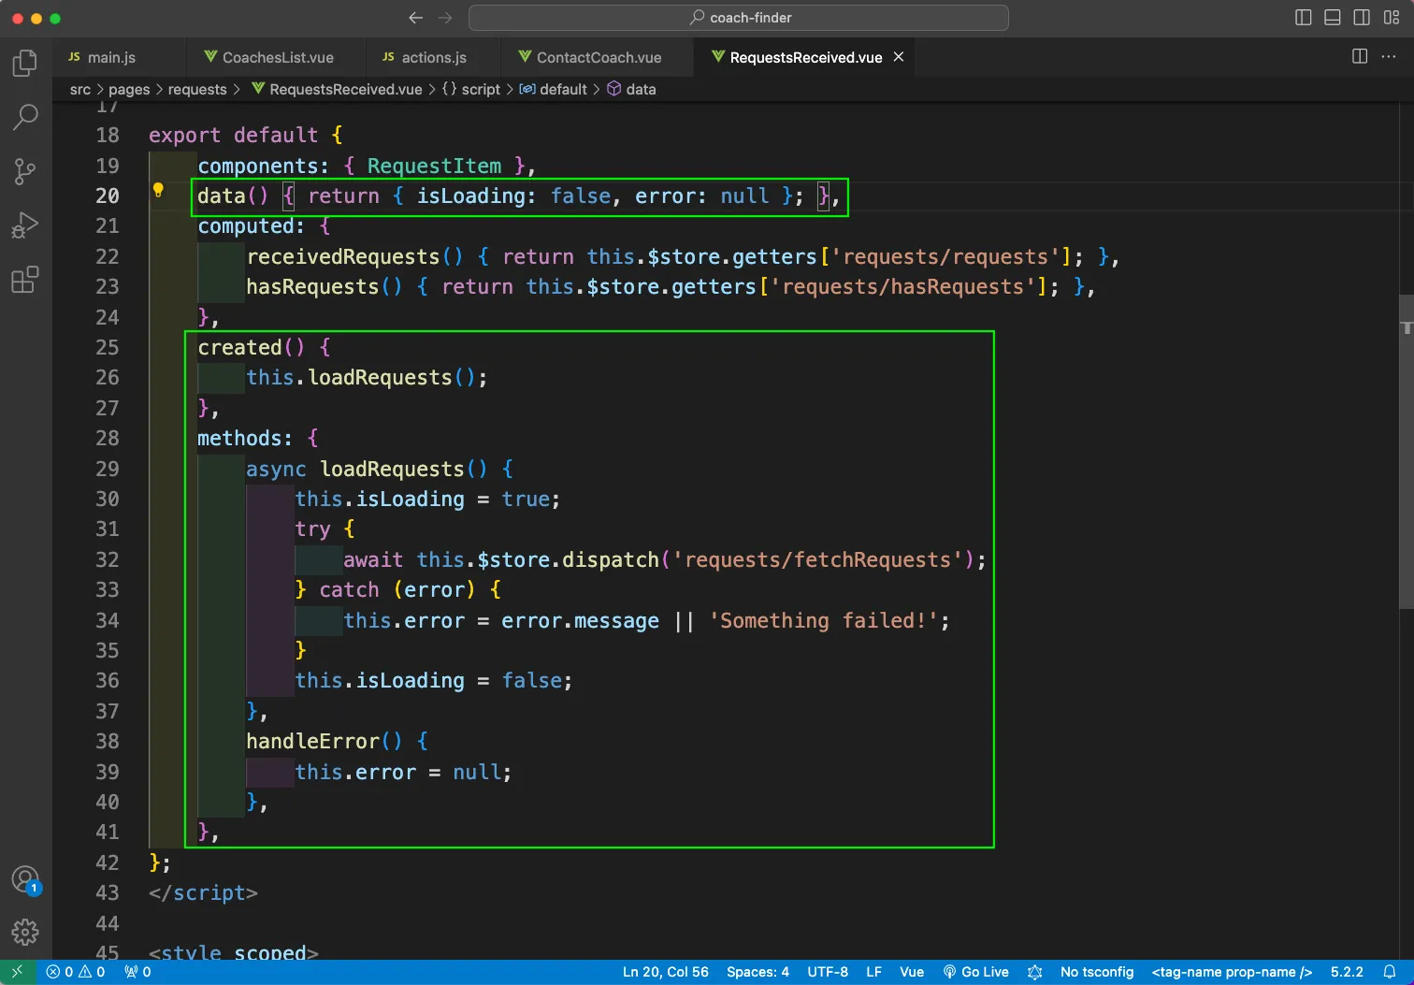Open the data breadcrumb symbol
The width and height of the screenshot is (1414, 985).
point(631,89)
